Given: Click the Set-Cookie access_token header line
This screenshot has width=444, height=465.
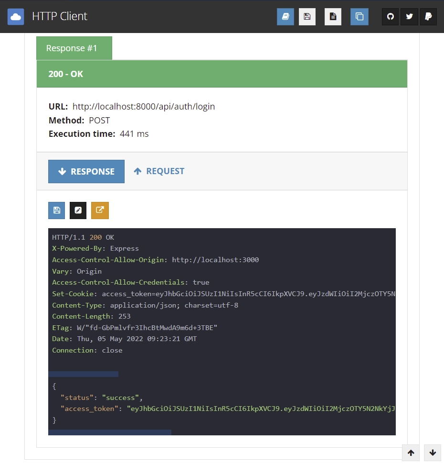Looking at the screenshot, I should (223, 294).
